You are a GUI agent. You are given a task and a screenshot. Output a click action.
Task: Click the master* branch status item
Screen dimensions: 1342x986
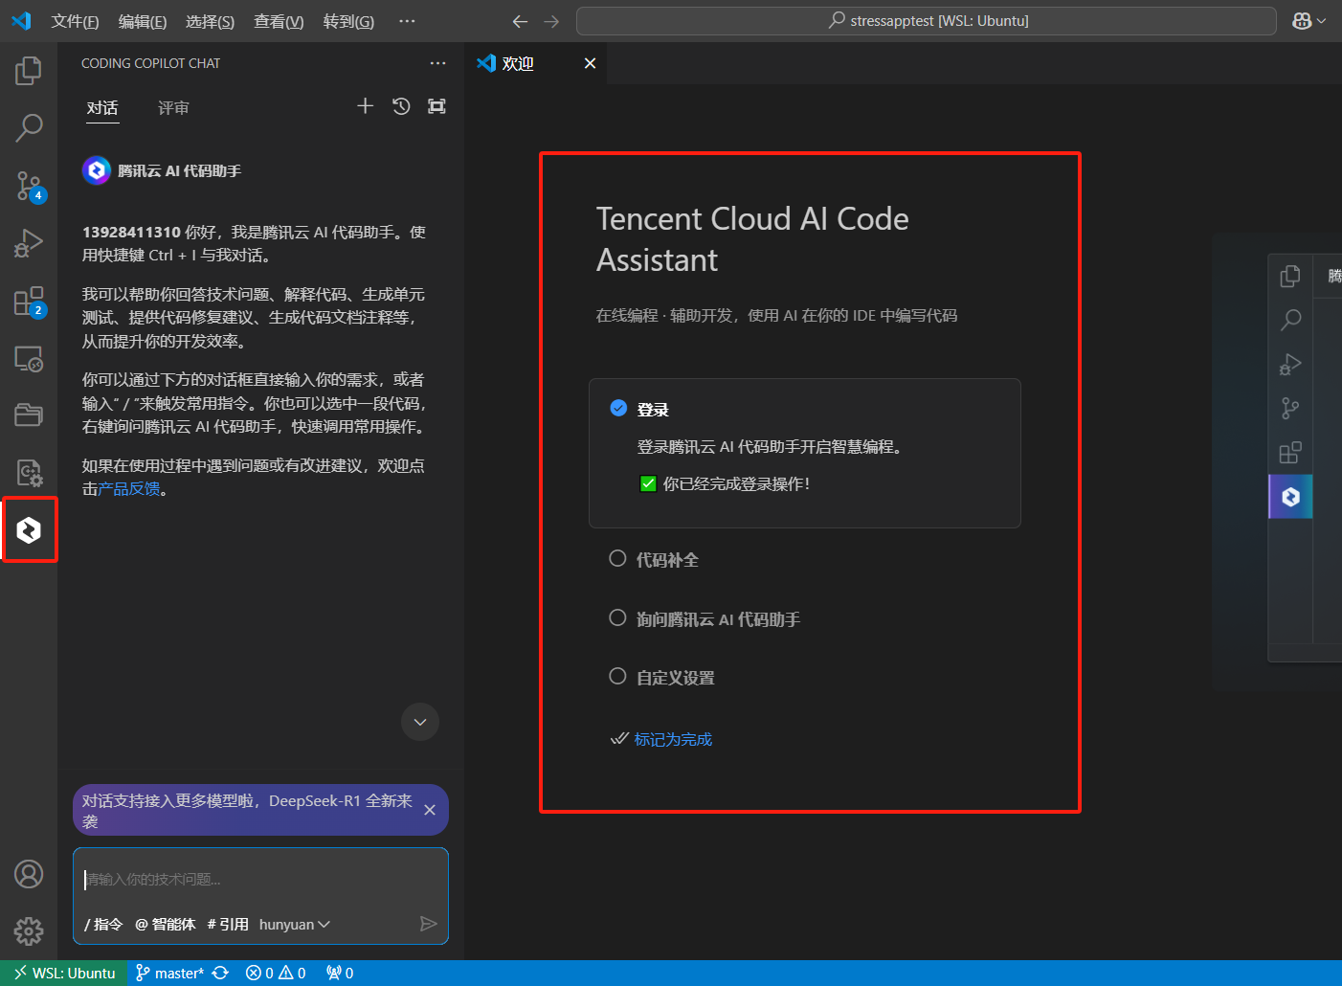[x=169, y=973]
